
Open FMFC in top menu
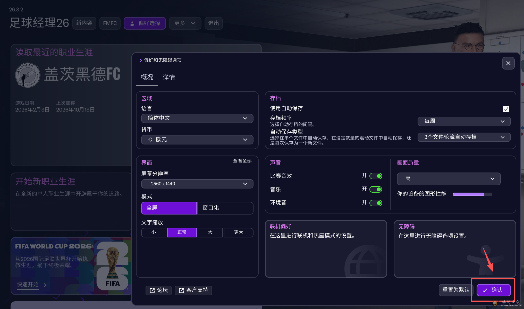click(110, 23)
